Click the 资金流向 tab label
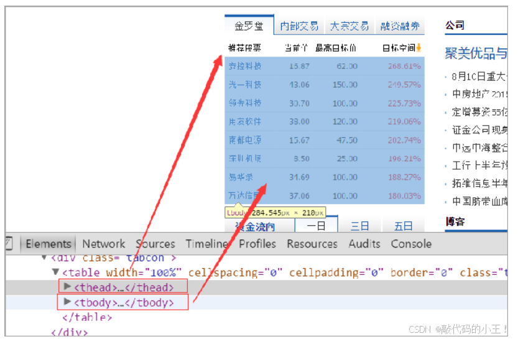This screenshot has width=518, height=339. point(255,226)
